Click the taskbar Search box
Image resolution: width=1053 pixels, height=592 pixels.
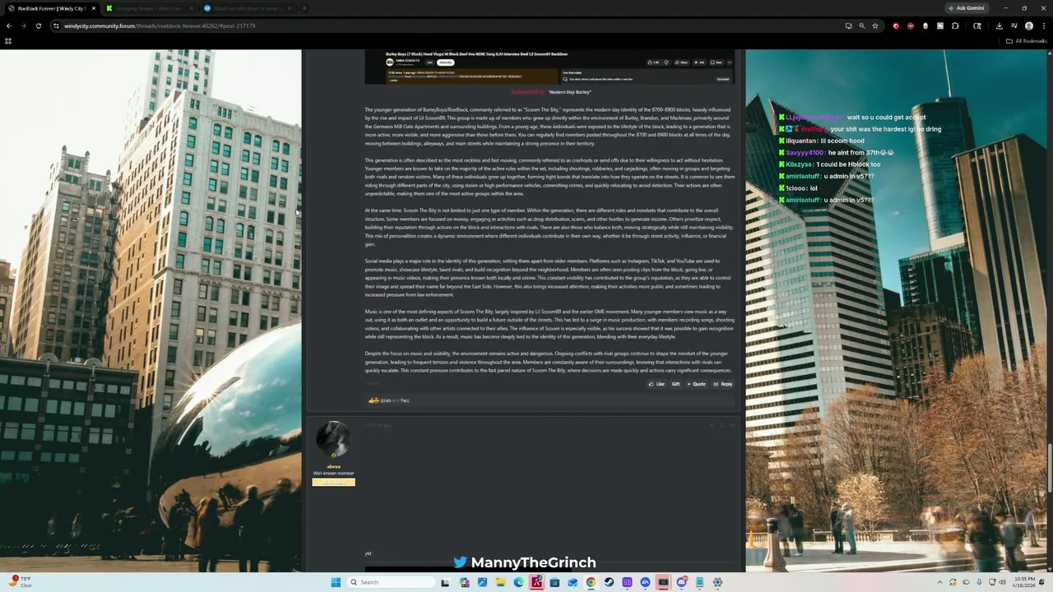click(x=392, y=582)
